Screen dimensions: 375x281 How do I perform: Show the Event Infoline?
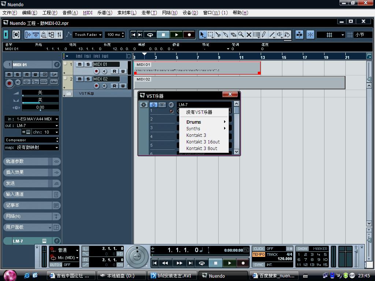36,35
